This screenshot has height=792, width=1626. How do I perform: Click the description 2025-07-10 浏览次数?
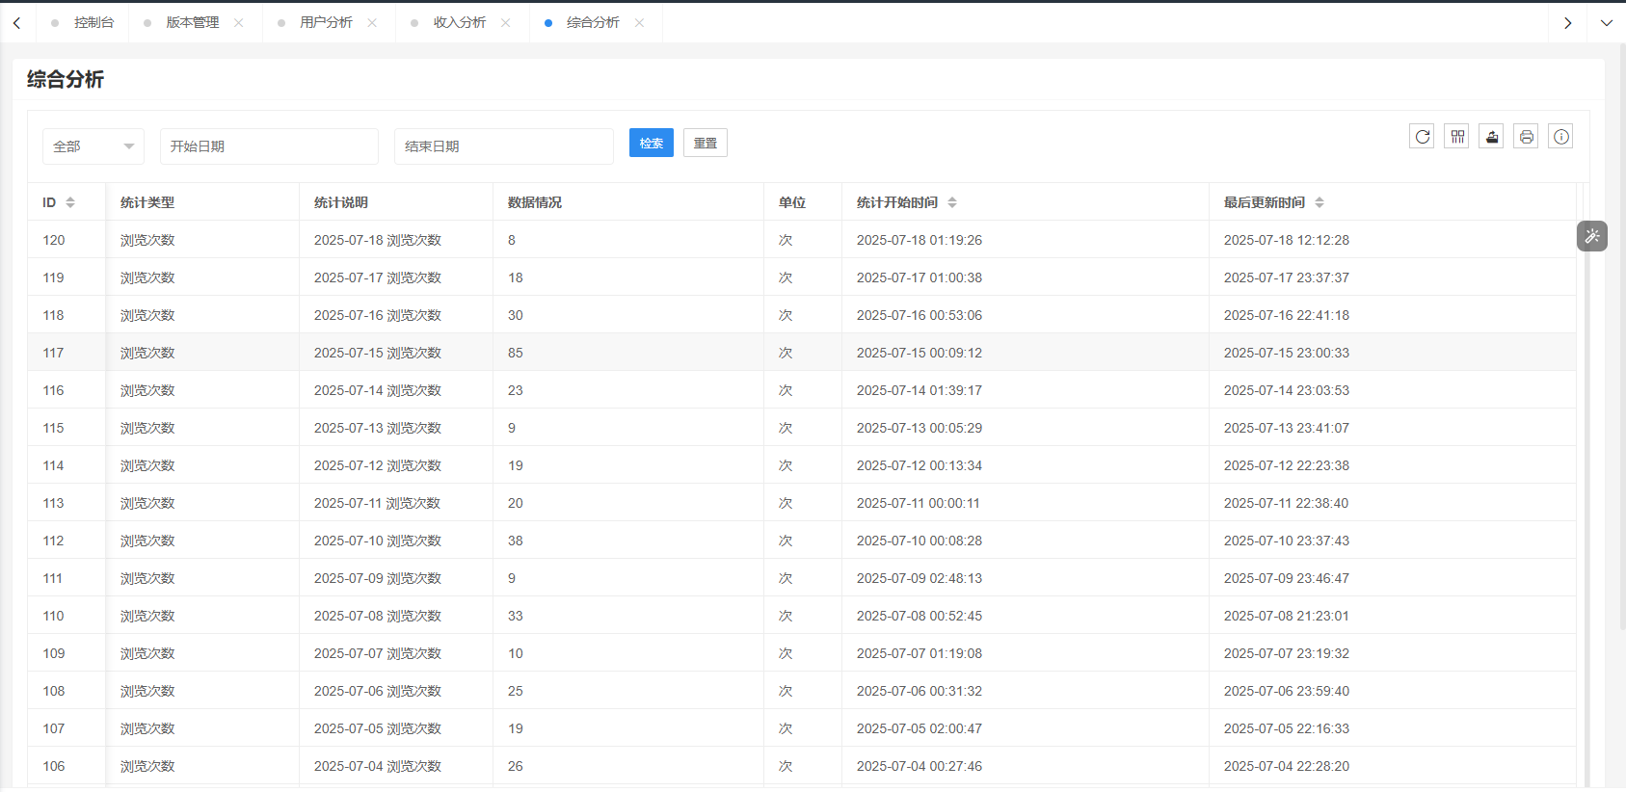pos(378,541)
